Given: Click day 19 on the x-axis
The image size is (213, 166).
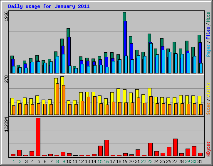Looking at the screenshot, I should 125,161.
